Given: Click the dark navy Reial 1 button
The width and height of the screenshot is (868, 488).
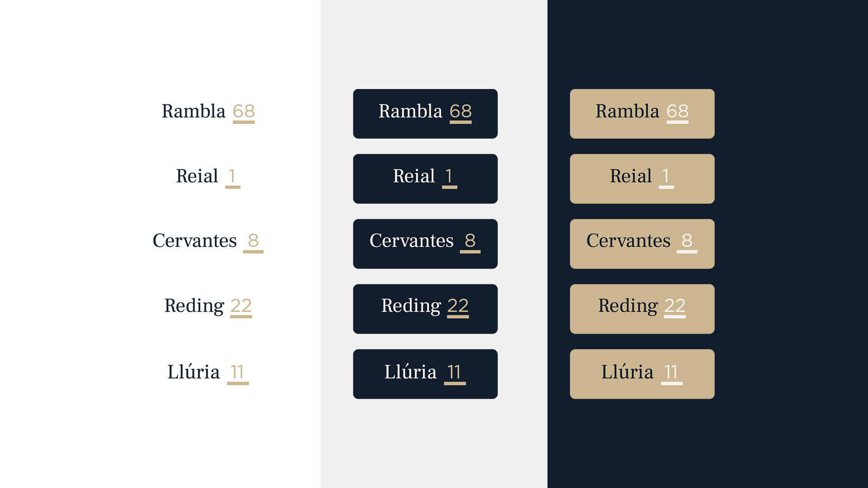Looking at the screenshot, I should tap(425, 179).
